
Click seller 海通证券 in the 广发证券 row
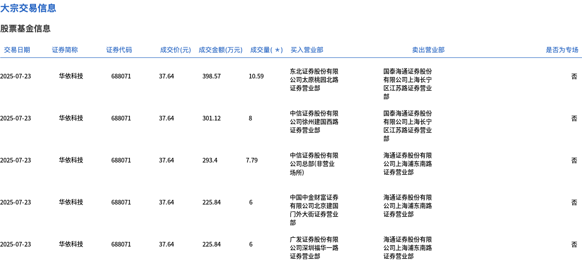(408, 248)
